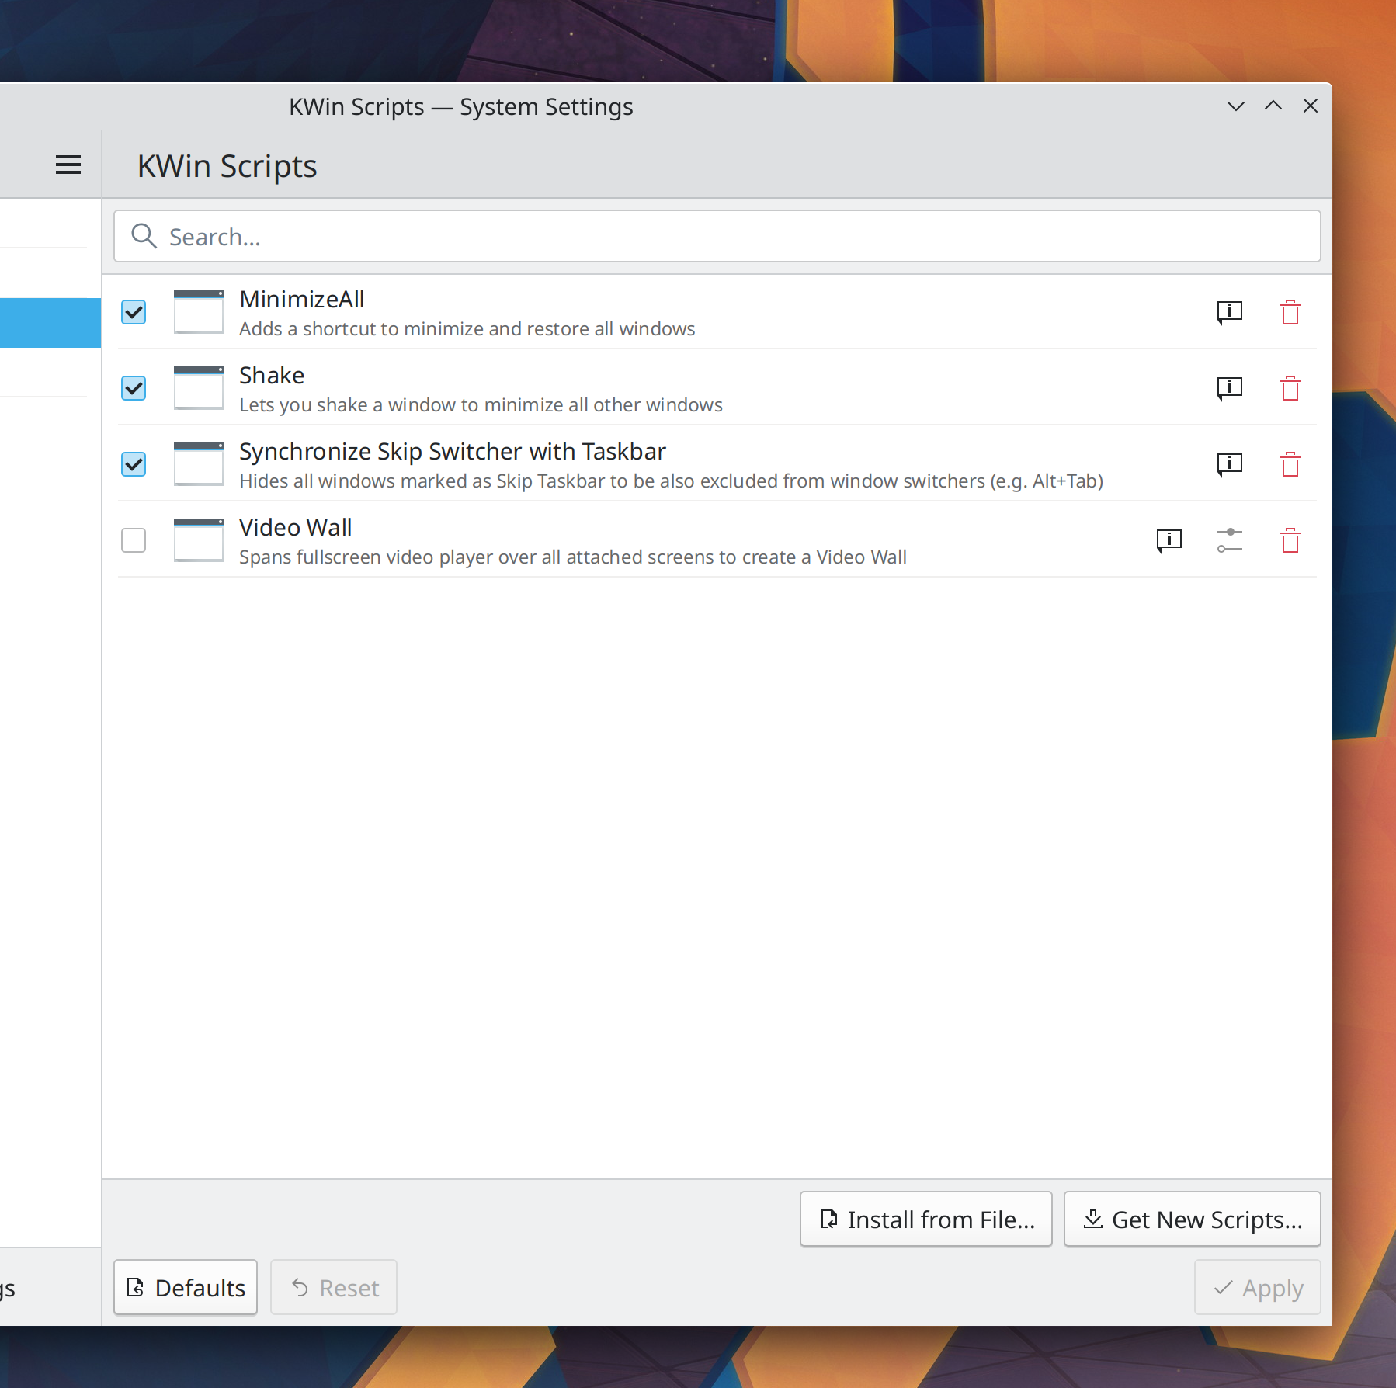
Task: Open Video Wall configuration settings
Action: pos(1229,540)
